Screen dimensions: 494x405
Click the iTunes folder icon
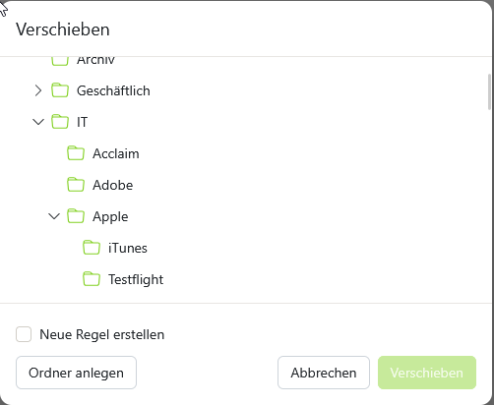click(x=92, y=248)
